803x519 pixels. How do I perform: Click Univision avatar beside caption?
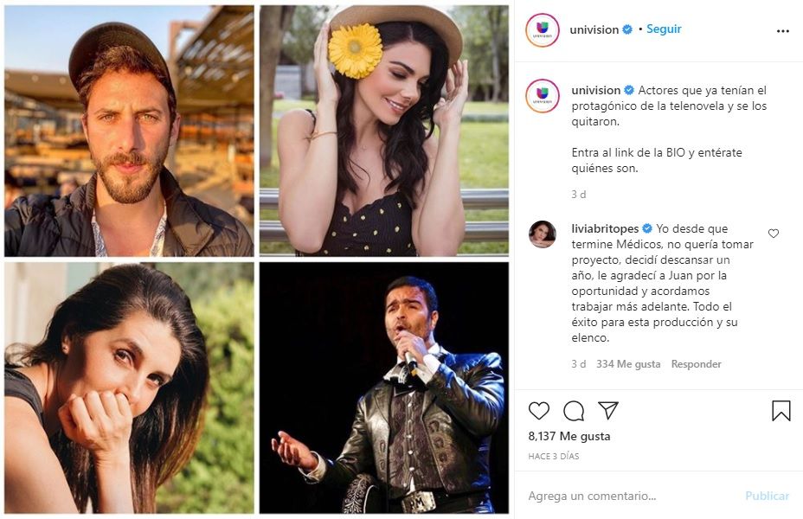(543, 94)
